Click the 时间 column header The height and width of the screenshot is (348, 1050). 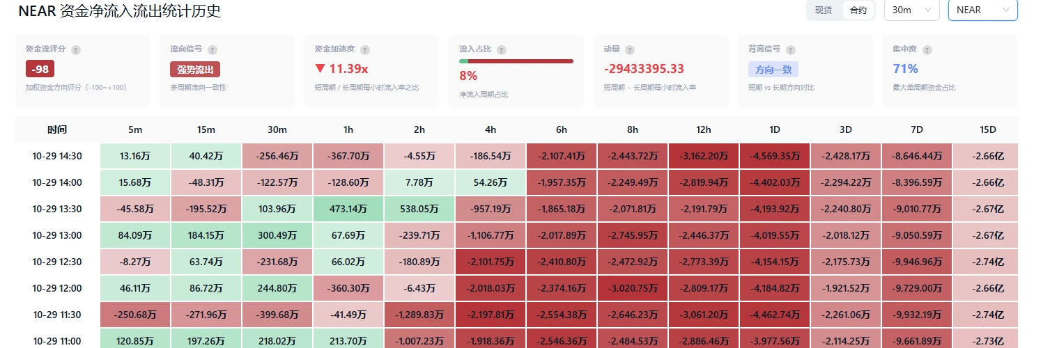[58, 129]
